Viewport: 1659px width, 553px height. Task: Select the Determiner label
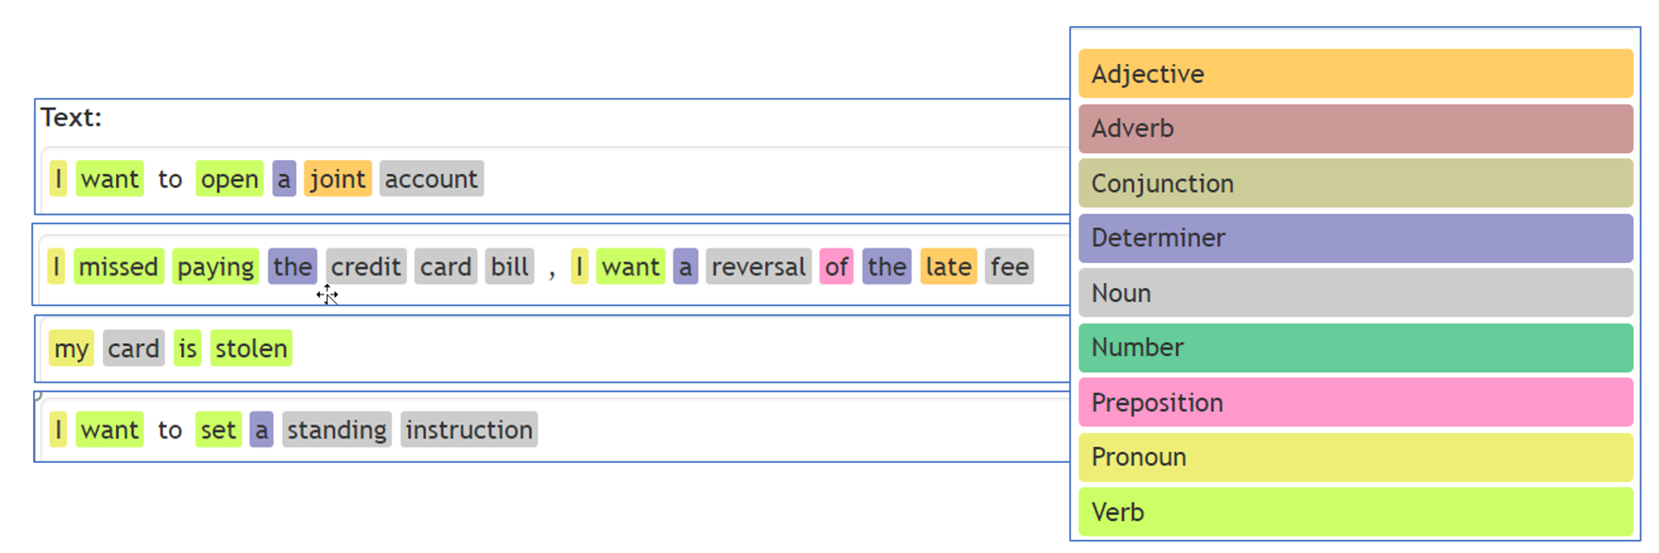1355,238
